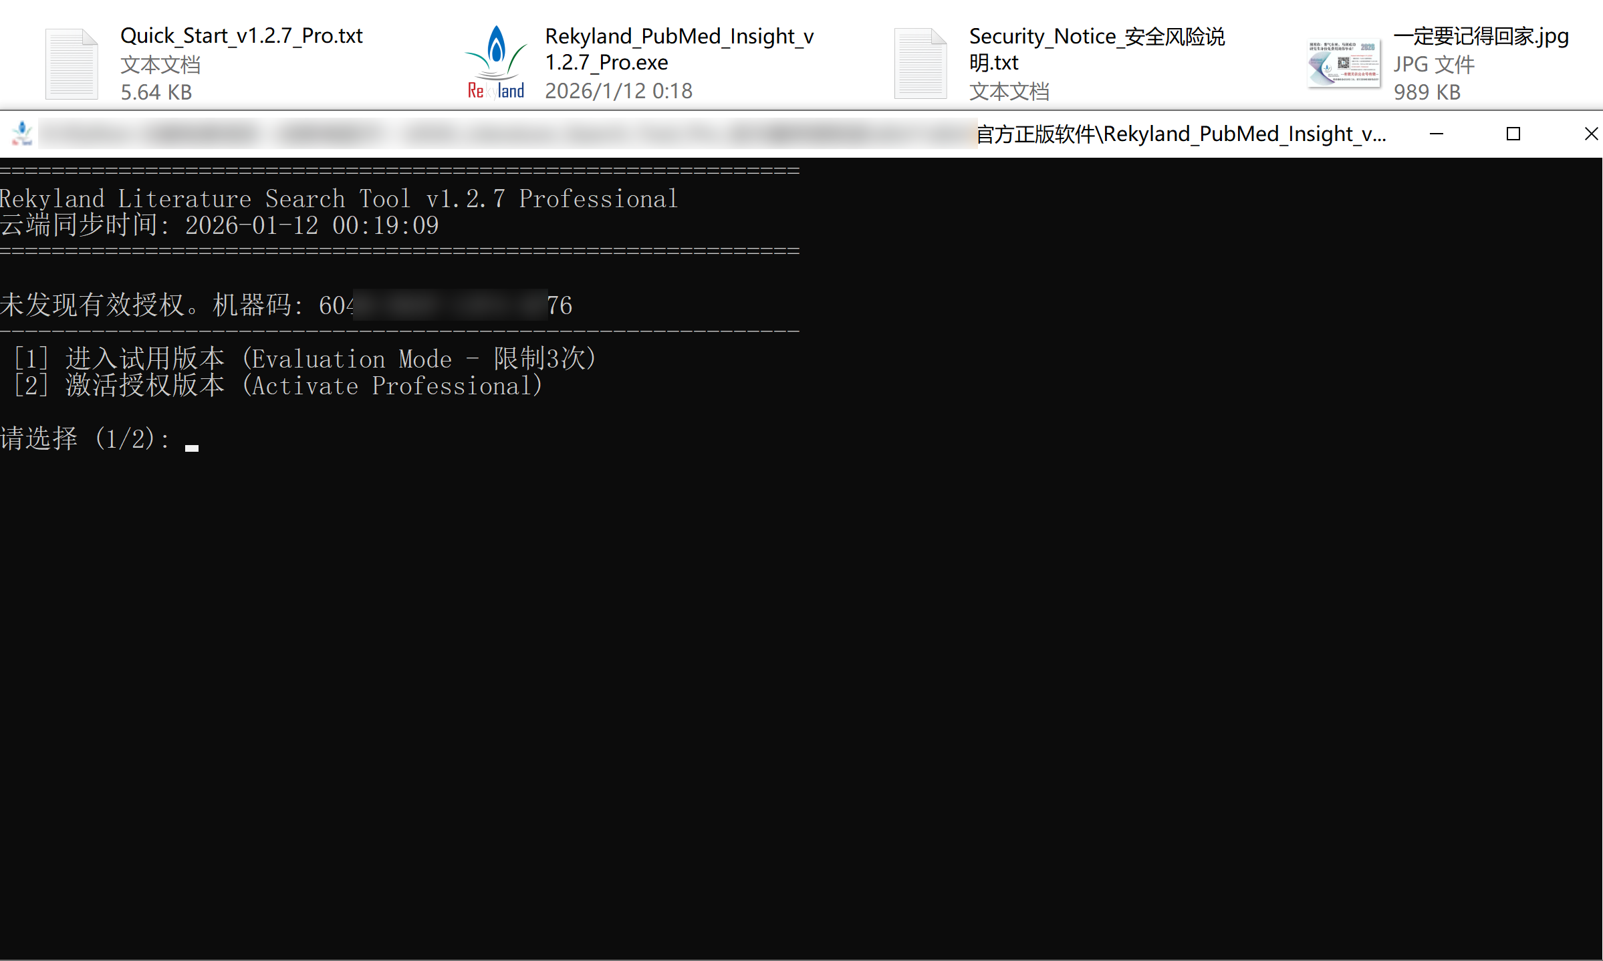Select the Quick_Start_v1.2.7_Pro.txt file icon
The image size is (1603, 961).
72,64
